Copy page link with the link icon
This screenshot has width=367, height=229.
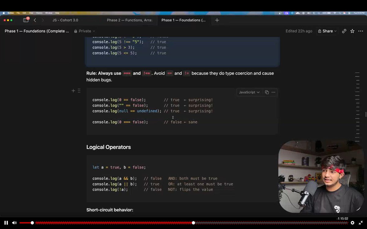point(344,31)
